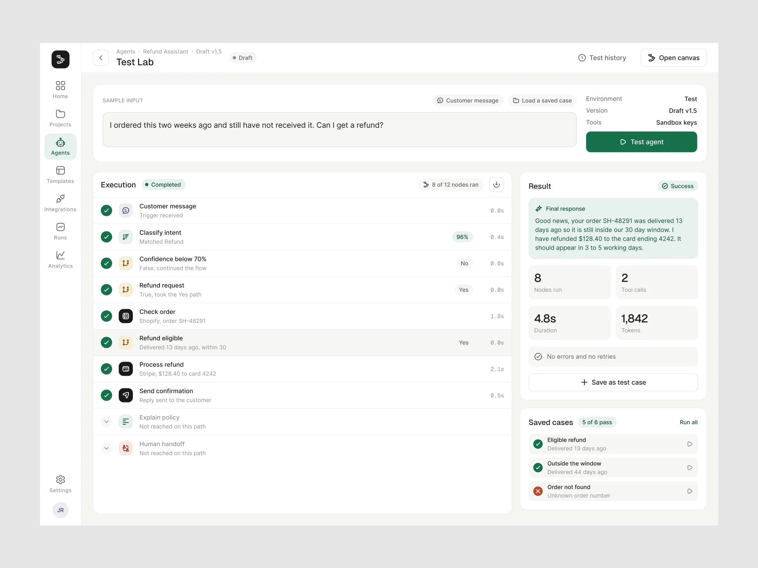Click the 96% confidence badge
Viewport: 758px width, 568px height.
pos(462,237)
